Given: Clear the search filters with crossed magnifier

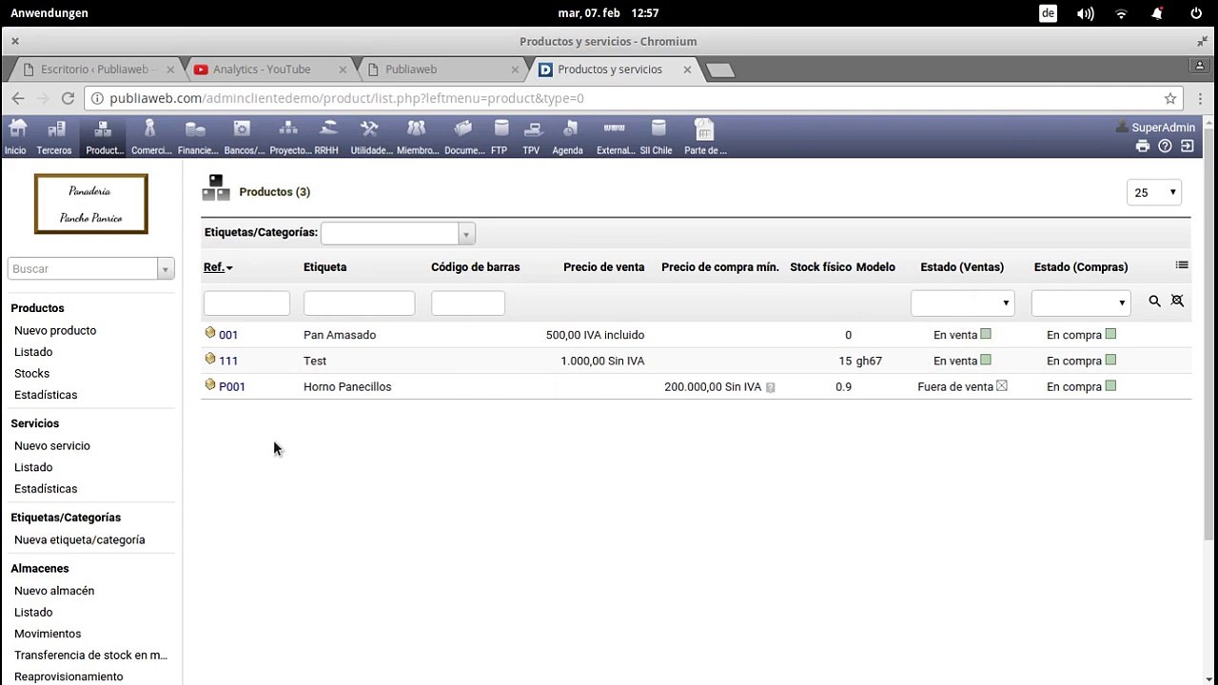Looking at the screenshot, I should click(x=1177, y=301).
